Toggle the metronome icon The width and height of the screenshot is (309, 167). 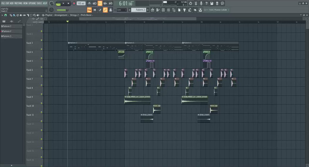(89, 3)
